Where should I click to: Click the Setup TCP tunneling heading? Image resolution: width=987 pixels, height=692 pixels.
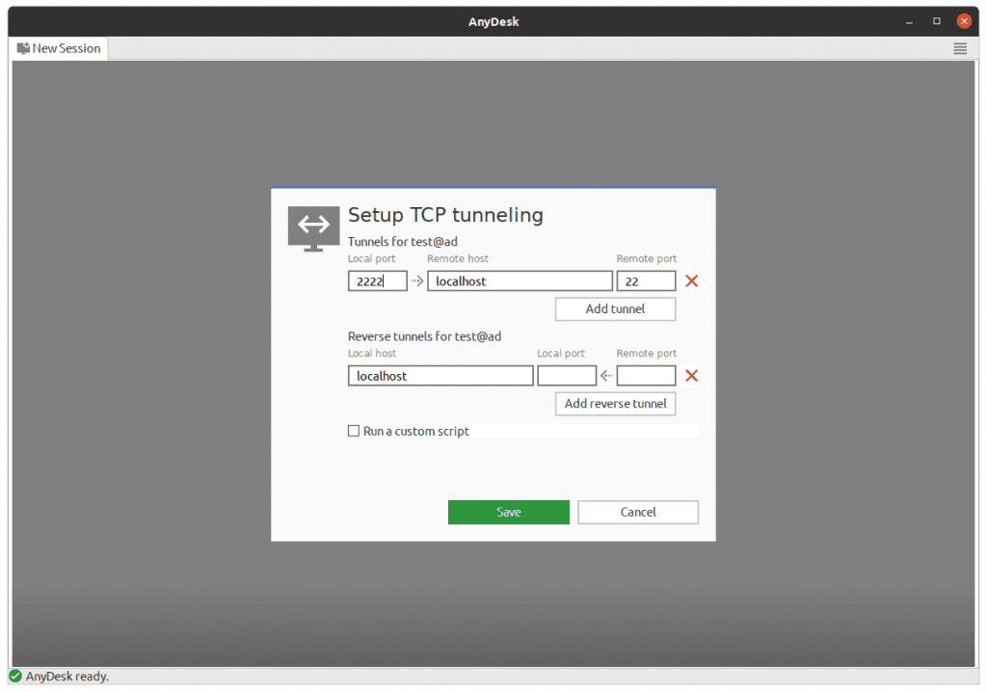click(x=445, y=215)
